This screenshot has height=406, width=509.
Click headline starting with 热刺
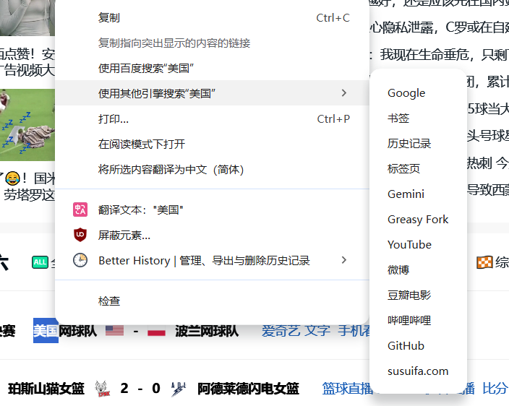(488, 163)
